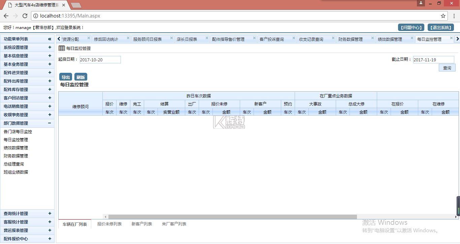Screen dimensions: 460x244
Task: Click the 起启日期 date input field
Action: (100, 60)
